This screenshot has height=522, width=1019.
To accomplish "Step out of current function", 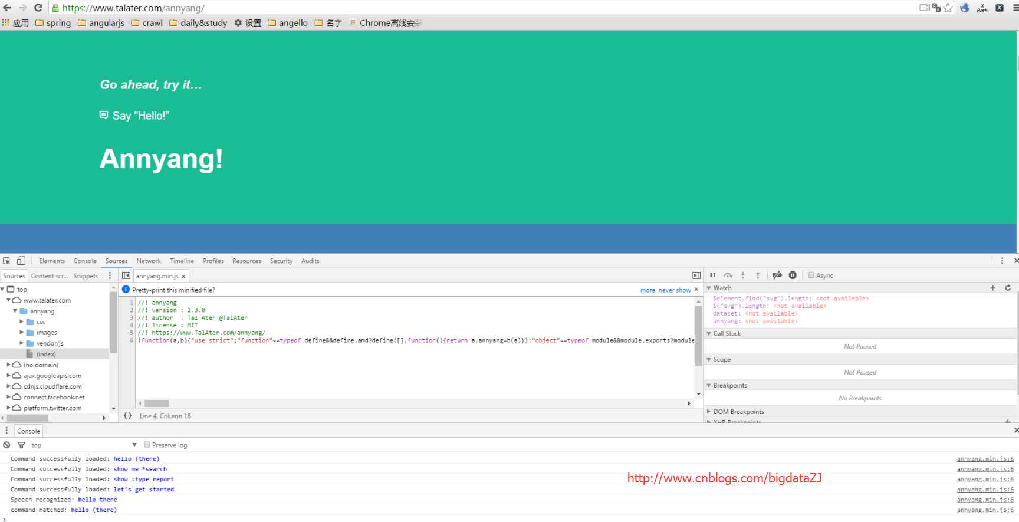I will click(x=758, y=275).
